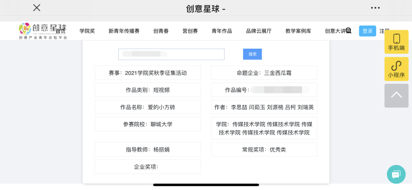412x190 pixels.
Task: Navigate to 新青年传播赛
Action: click(124, 31)
